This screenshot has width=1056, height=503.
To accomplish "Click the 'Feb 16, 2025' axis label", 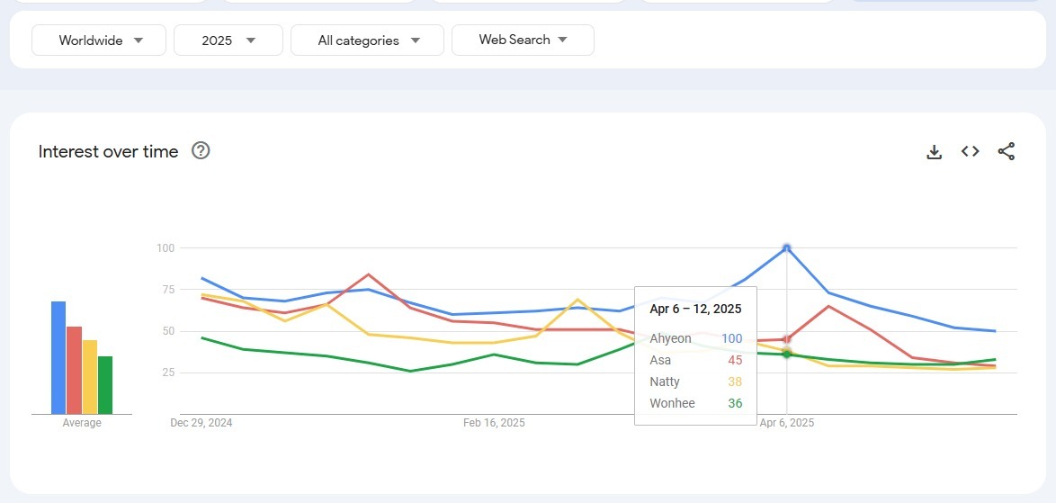I will pyautogui.click(x=495, y=423).
